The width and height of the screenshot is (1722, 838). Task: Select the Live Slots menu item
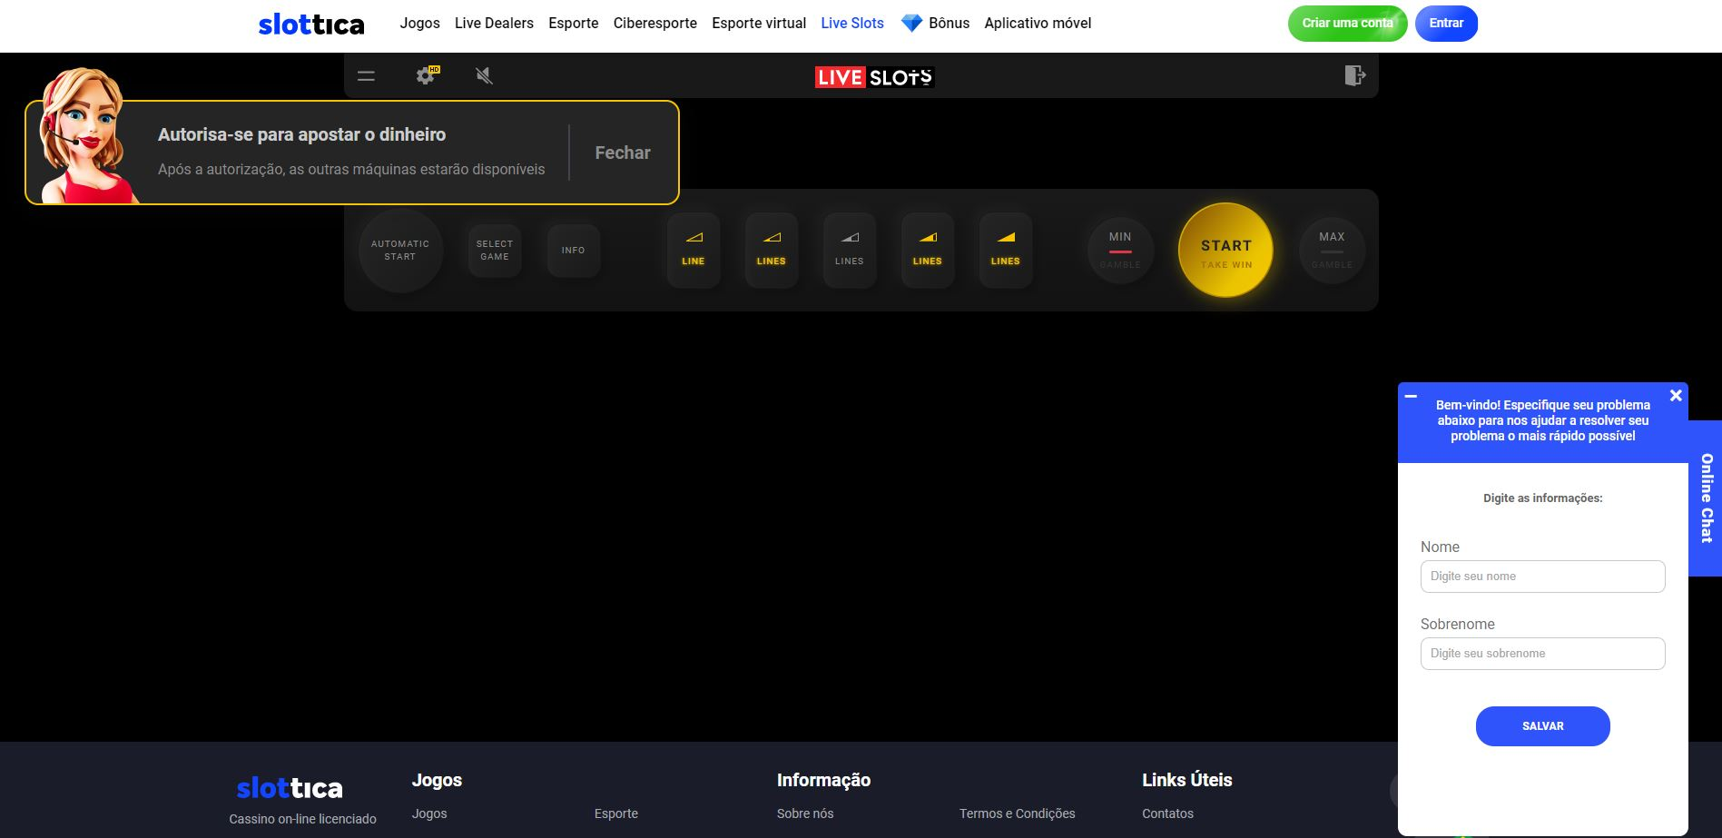(x=852, y=24)
